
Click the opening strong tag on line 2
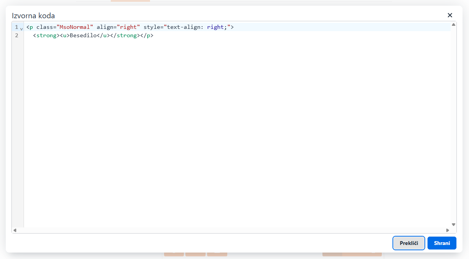point(46,35)
